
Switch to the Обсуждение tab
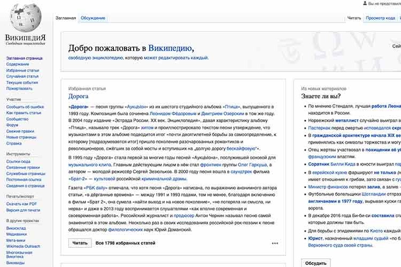tap(93, 18)
